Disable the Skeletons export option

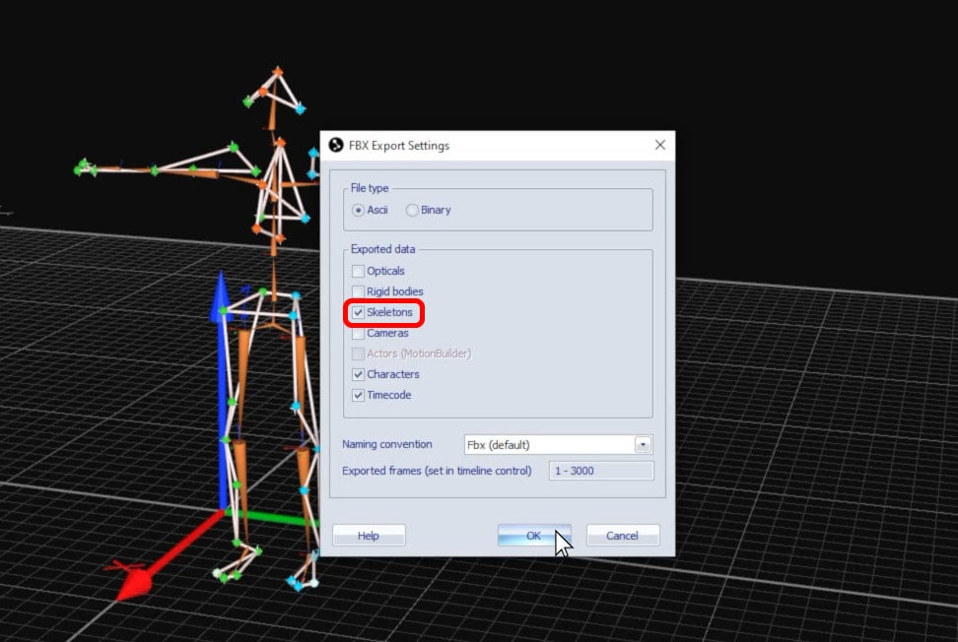pyautogui.click(x=358, y=312)
